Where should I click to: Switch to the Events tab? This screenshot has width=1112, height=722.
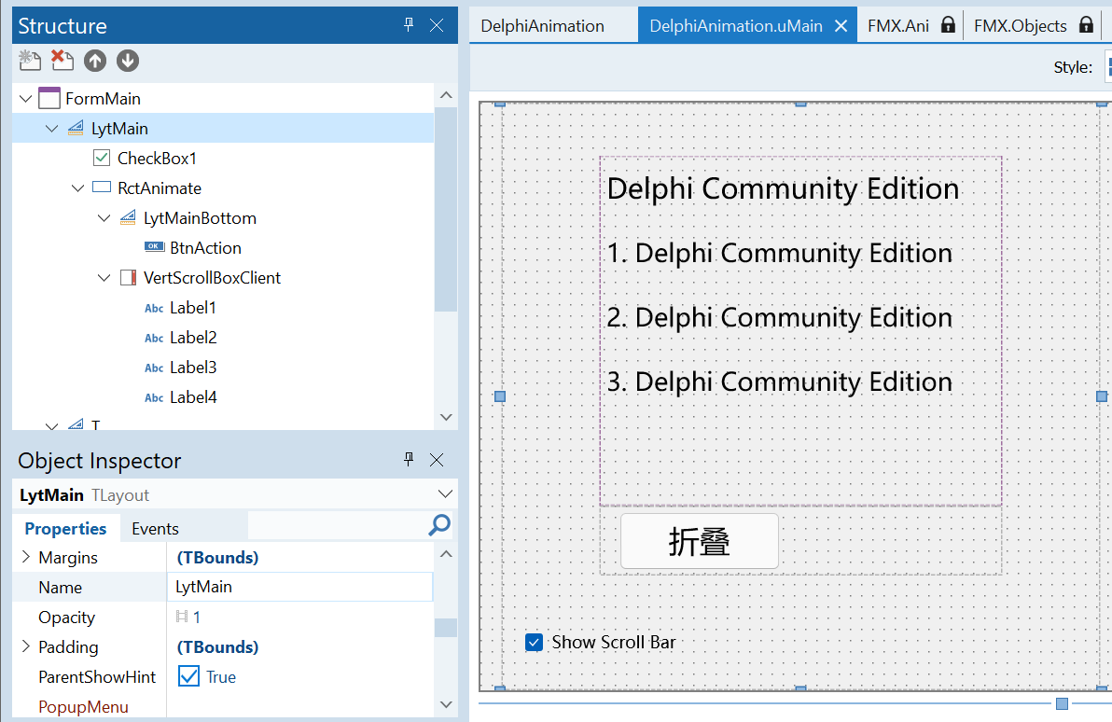tap(155, 529)
